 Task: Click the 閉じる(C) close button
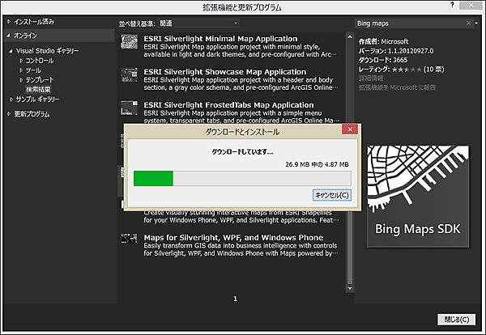[457, 320]
